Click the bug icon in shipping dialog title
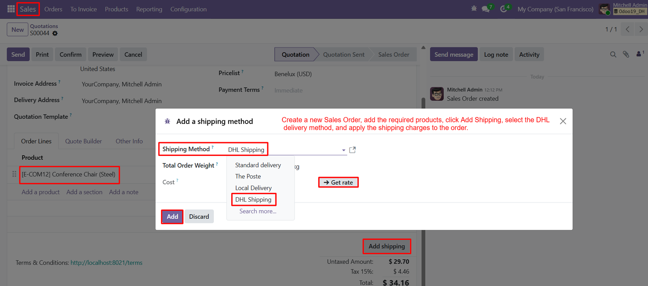The width and height of the screenshot is (648, 286). pos(167,121)
